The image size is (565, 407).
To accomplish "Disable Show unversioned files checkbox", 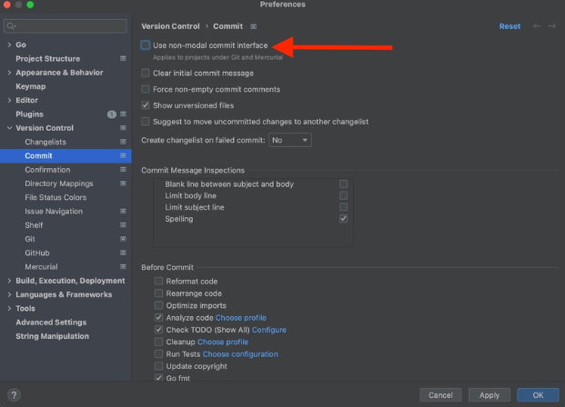I will pos(146,105).
